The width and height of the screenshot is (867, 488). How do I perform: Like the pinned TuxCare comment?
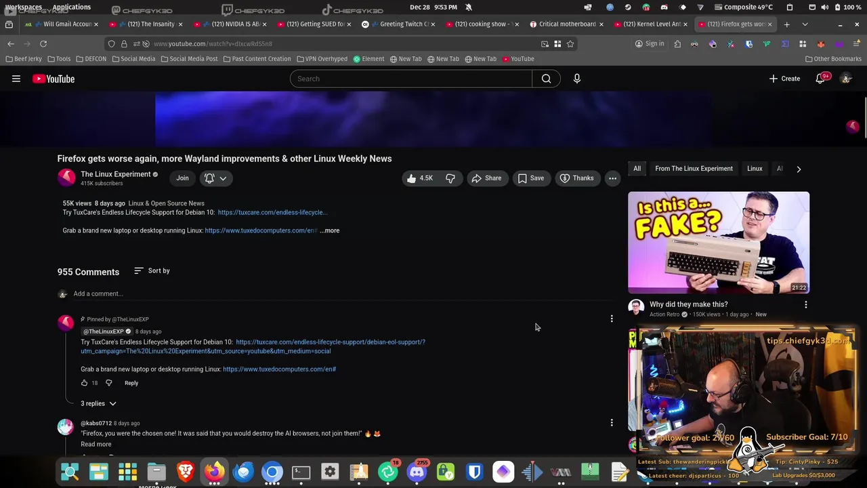pos(84,383)
